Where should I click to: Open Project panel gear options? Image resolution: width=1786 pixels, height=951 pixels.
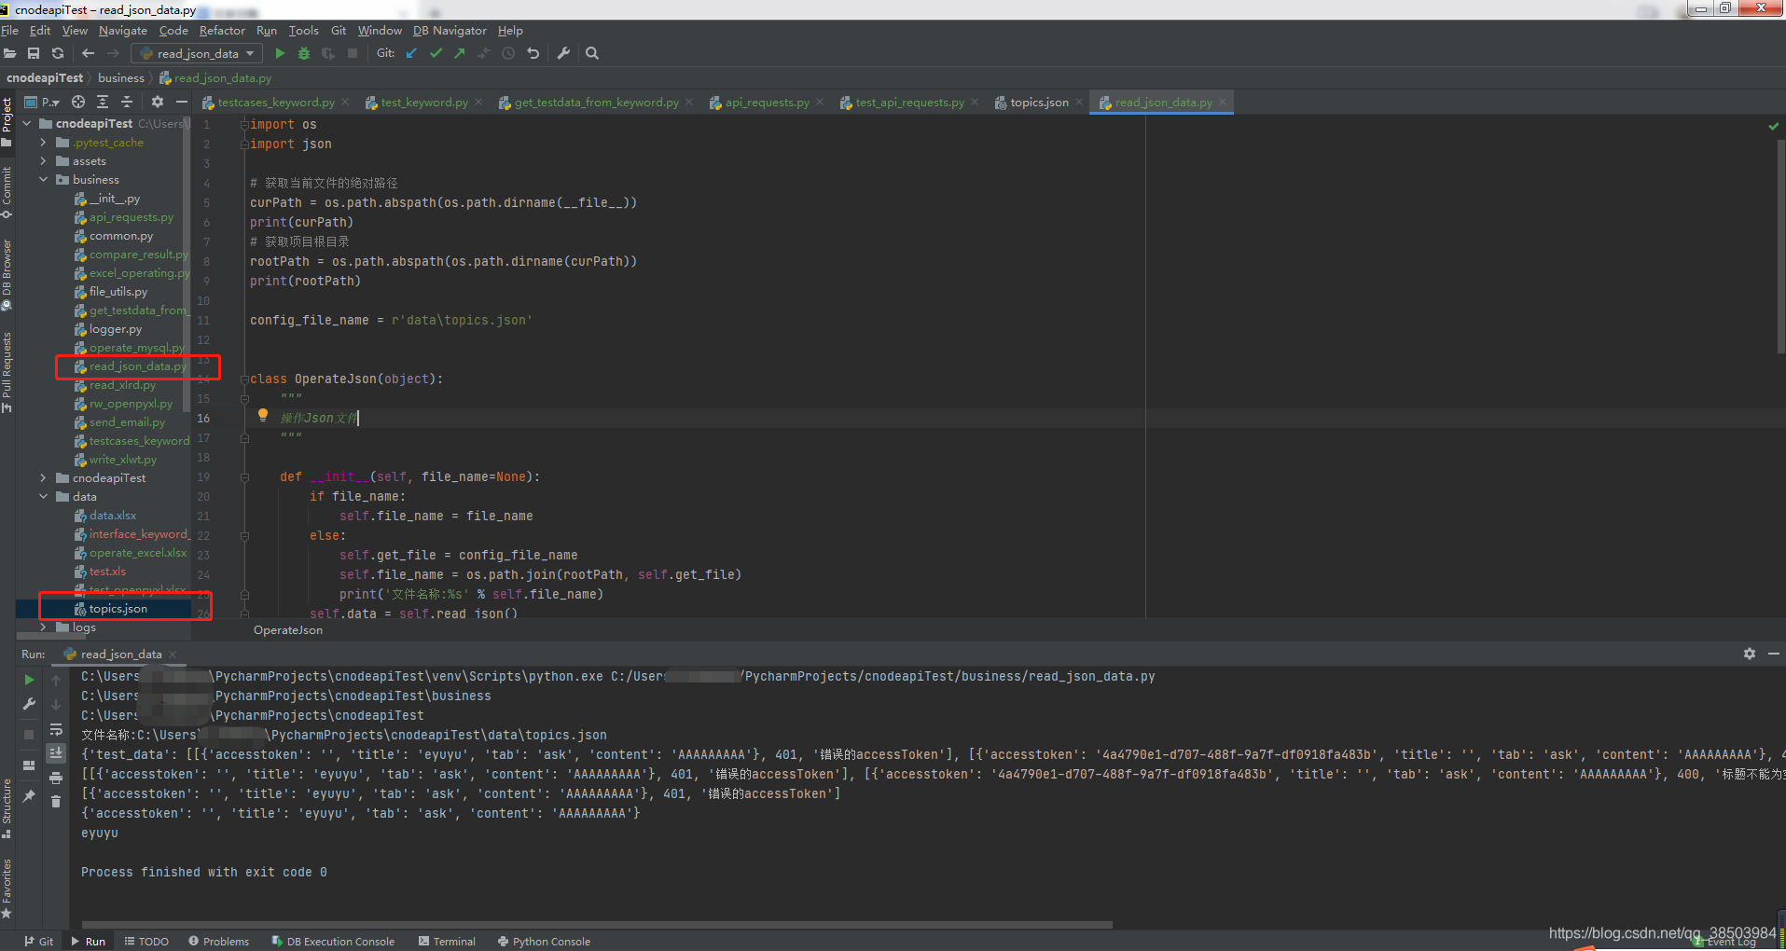[158, 102]
